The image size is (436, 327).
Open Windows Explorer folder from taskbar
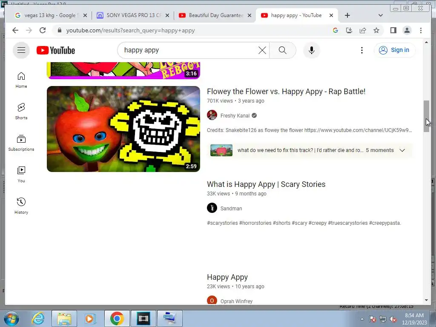tap(65, 318)
